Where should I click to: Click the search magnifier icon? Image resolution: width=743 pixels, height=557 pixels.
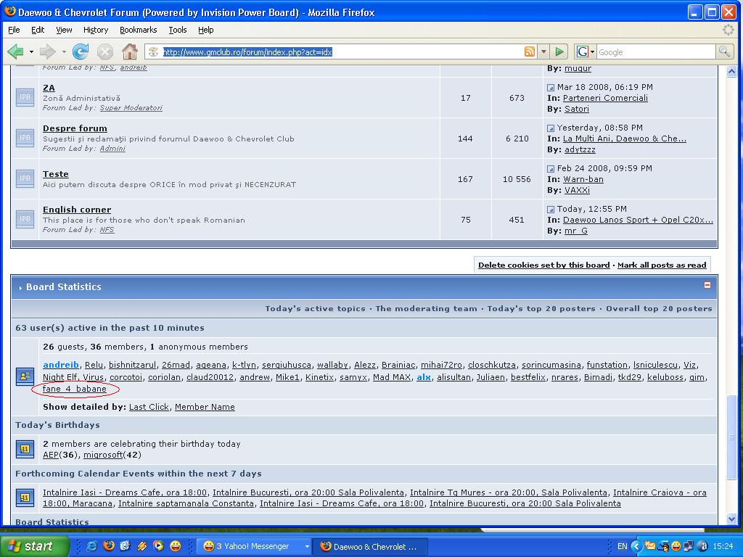(x=723, y=51)
